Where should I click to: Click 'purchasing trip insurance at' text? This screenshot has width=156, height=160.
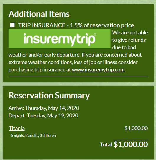(40, 70)
